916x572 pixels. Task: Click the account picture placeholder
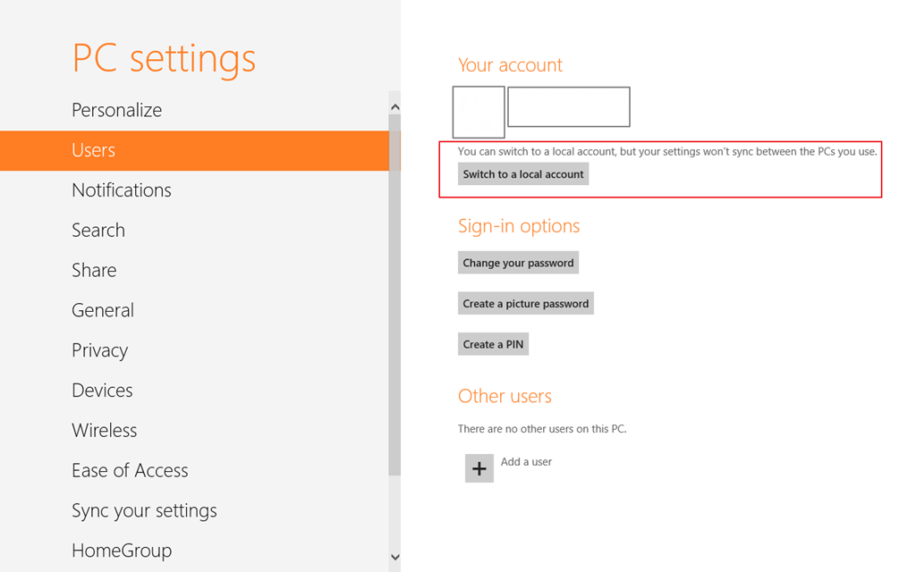[479, 112]
